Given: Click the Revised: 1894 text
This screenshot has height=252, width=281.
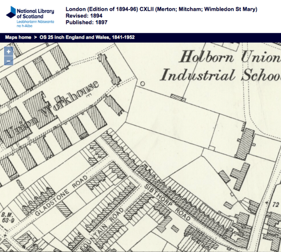Looking at the screenshot, I should click(84, 16).
